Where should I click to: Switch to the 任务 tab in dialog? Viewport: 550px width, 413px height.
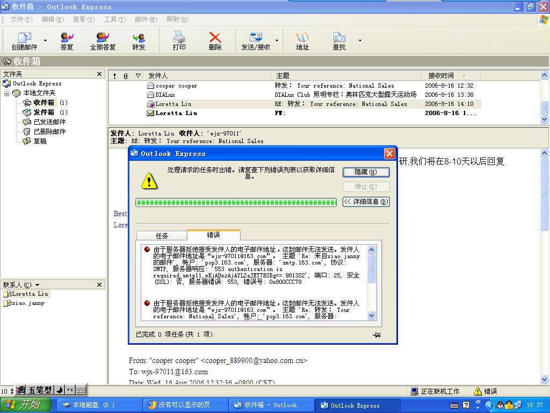[162, 236]
